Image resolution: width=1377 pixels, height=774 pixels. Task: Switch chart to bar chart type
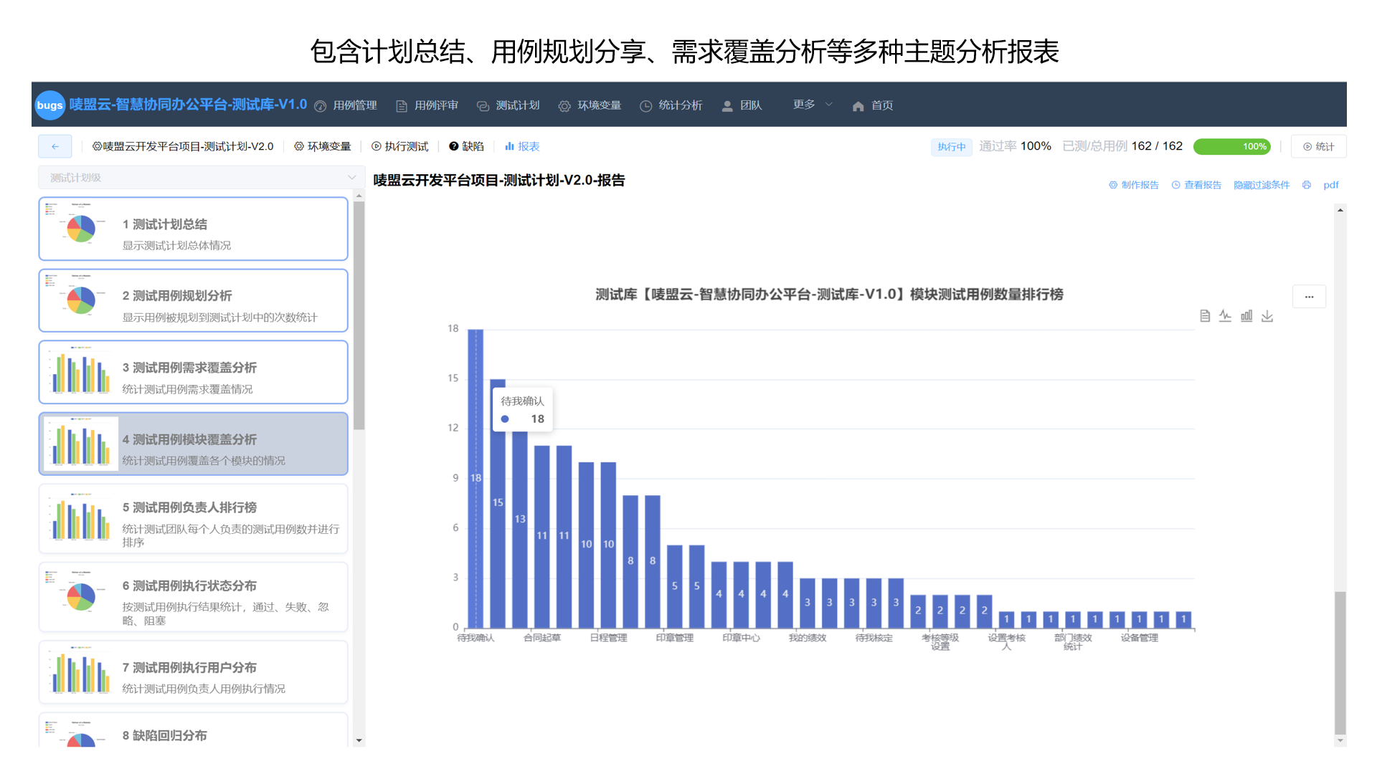coord(1246,316)
